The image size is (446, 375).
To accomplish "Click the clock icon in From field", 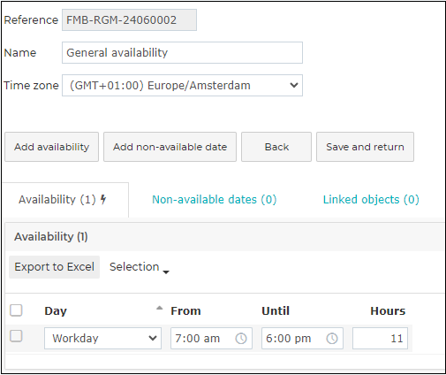I will [x=241, y=338].
